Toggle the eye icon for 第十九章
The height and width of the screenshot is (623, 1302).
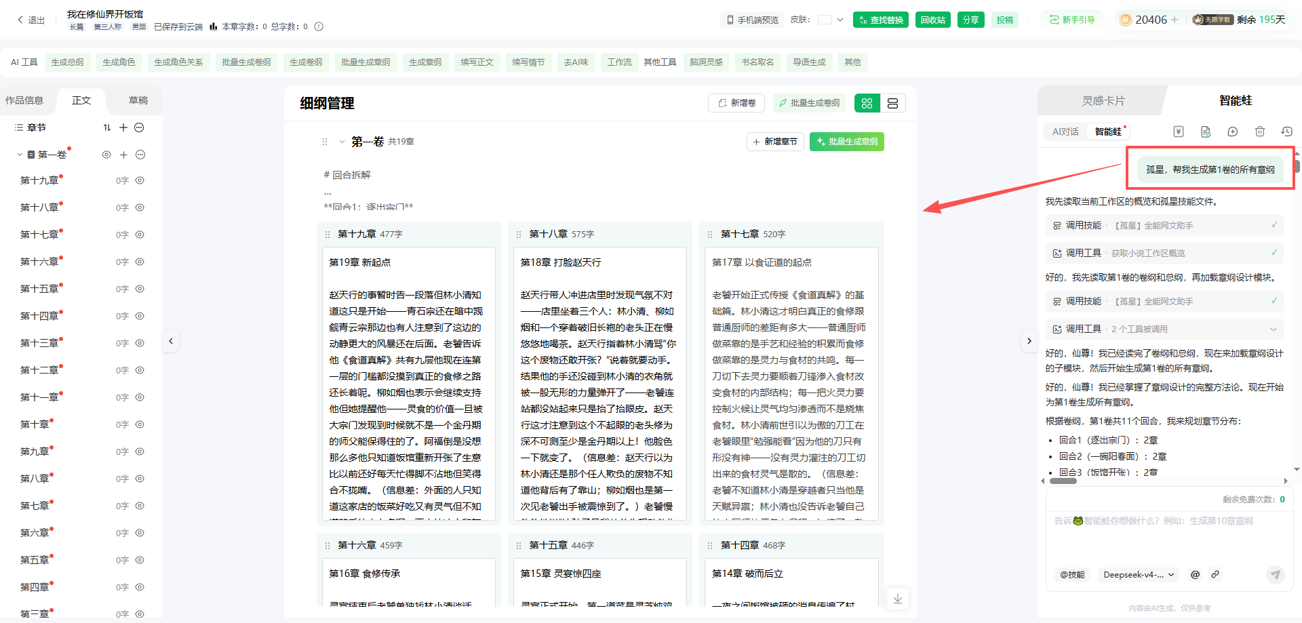point(140,180)
